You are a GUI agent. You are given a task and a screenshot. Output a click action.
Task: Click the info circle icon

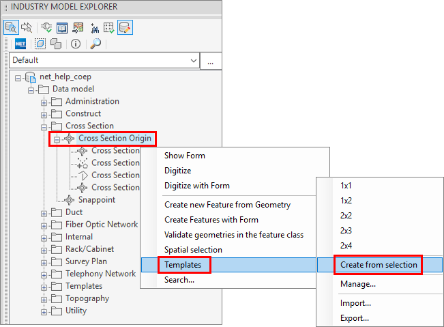point(75,44)
